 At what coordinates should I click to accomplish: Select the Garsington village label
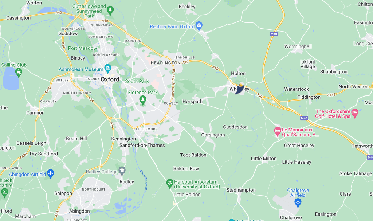213,135
